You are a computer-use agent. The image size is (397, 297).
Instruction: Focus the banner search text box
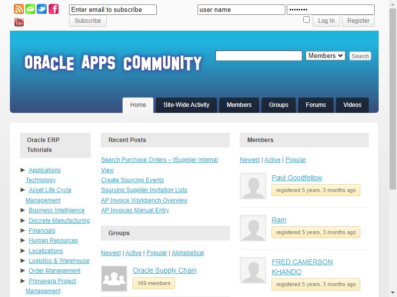pyautogui.click(x=259, y=55)
